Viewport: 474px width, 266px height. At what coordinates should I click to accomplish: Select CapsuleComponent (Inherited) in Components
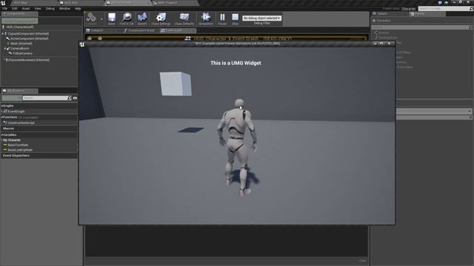(x=28, y=33)
